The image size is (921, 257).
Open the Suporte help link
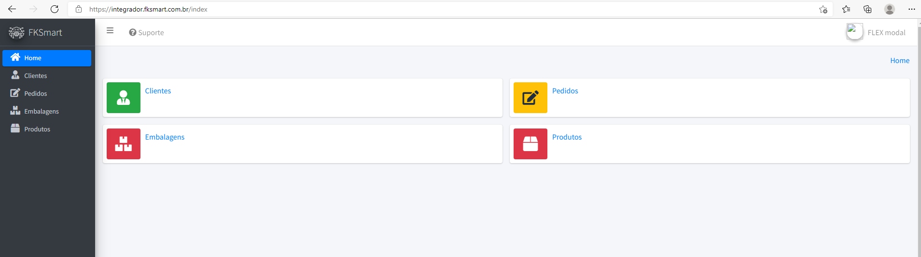(x=146, y=33)
